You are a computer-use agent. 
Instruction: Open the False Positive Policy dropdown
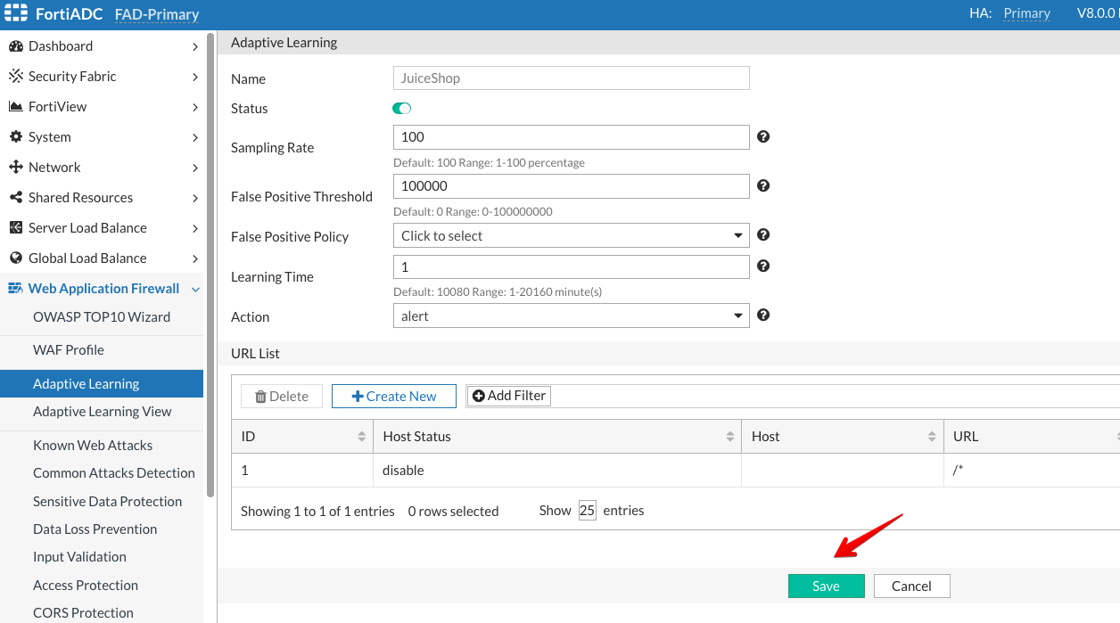pos(571,236)
